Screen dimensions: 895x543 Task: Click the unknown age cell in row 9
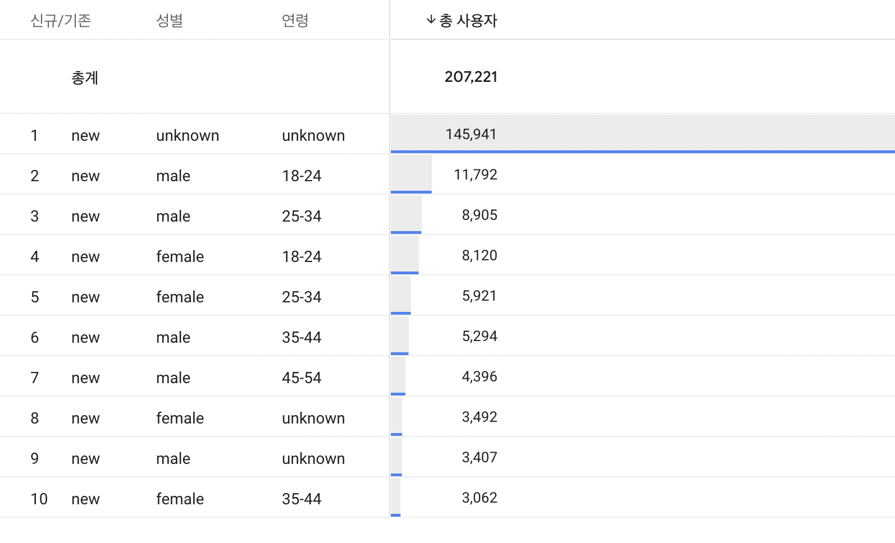pyautogui.click(x=313, y=458)
